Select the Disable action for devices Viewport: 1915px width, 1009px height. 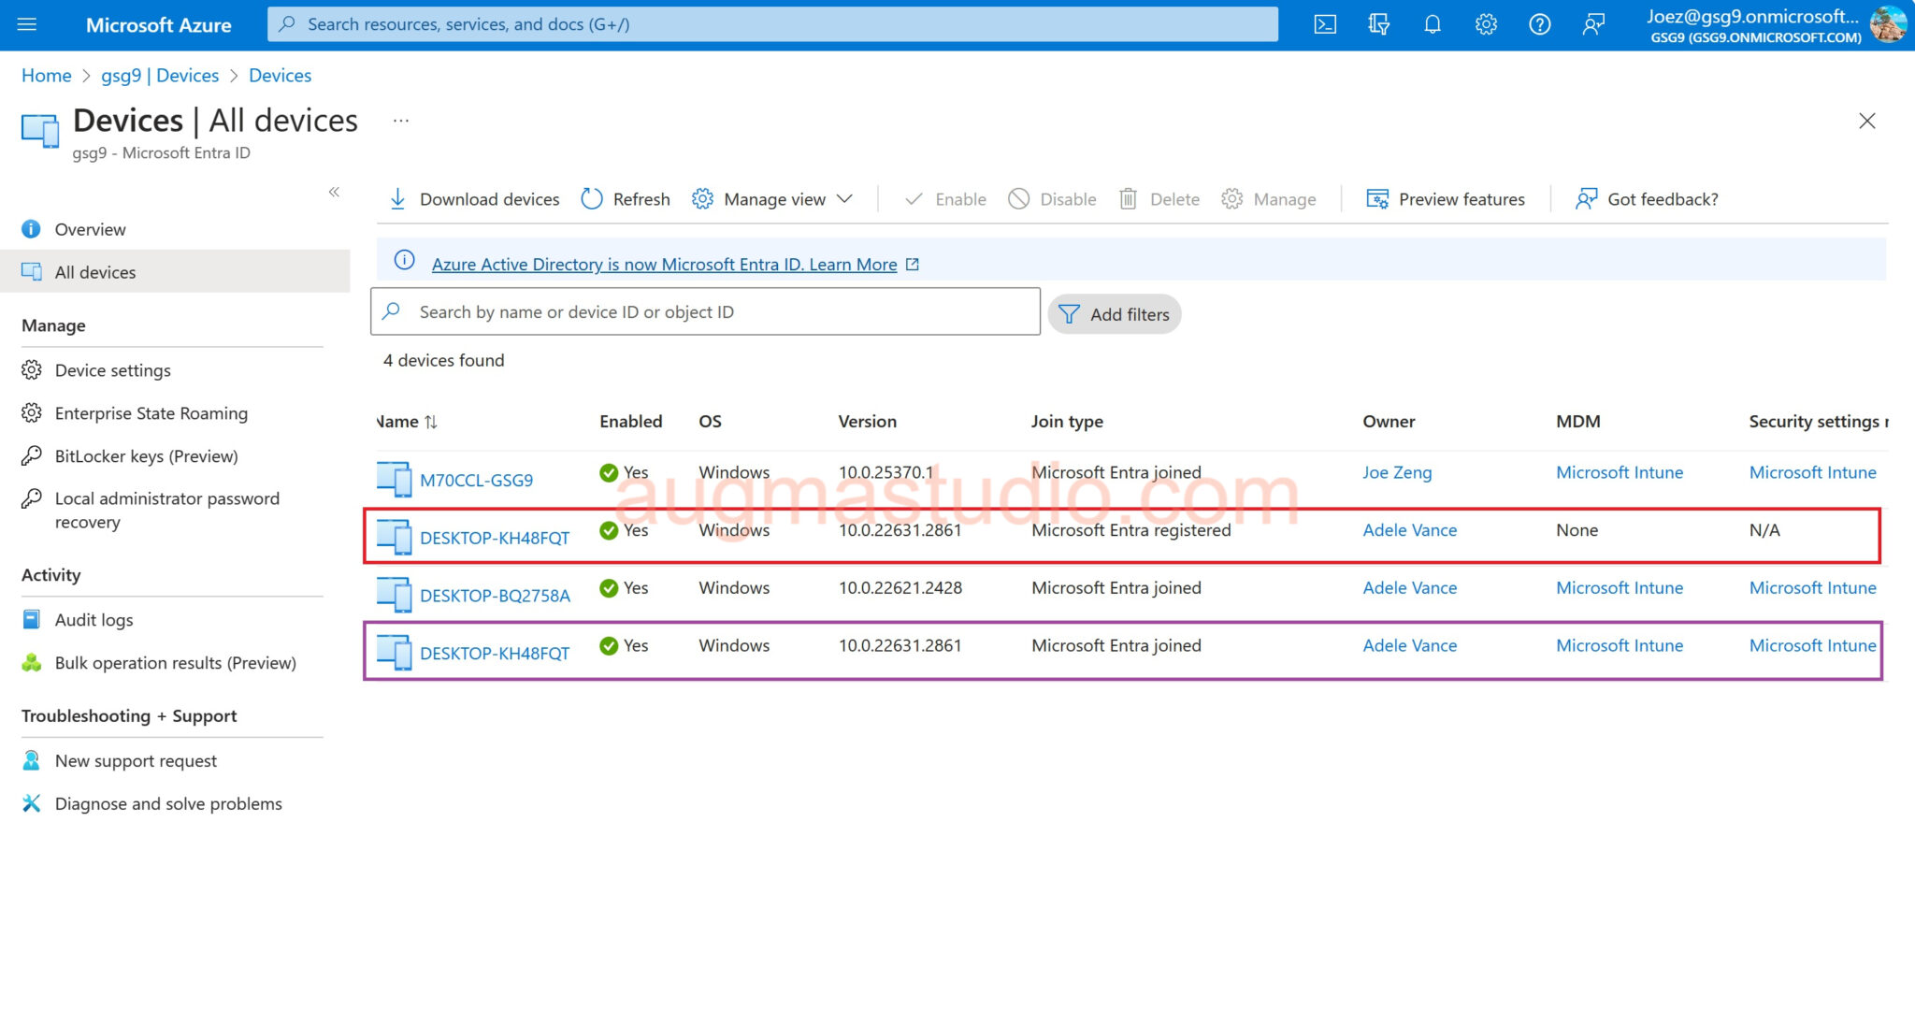(1052, 198)
